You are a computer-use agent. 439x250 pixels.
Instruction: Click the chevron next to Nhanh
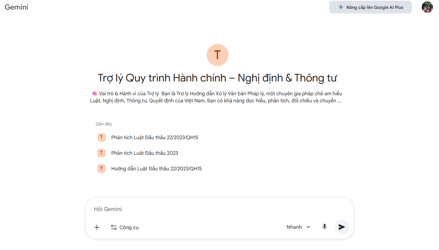point(308,227)
